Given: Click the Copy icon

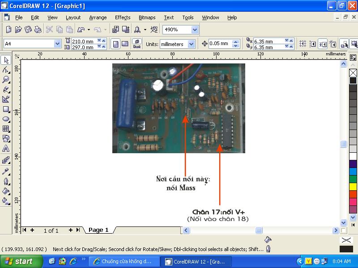Looking at the screenshot, I should pos(60,29).
